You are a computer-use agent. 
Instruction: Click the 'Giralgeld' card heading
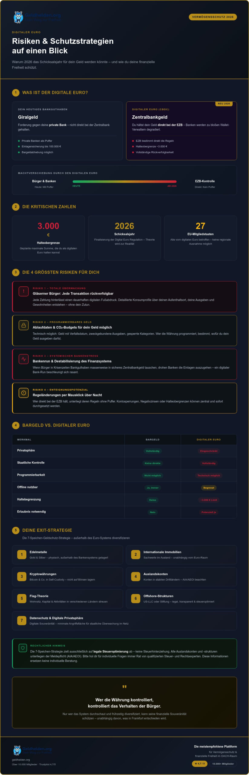[28, 117]
